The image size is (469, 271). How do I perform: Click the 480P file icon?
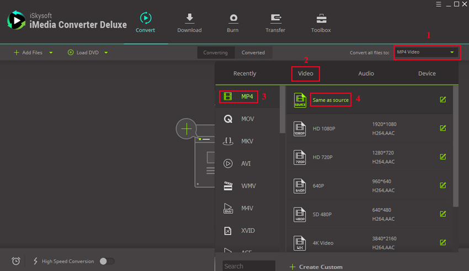point(300,215)
